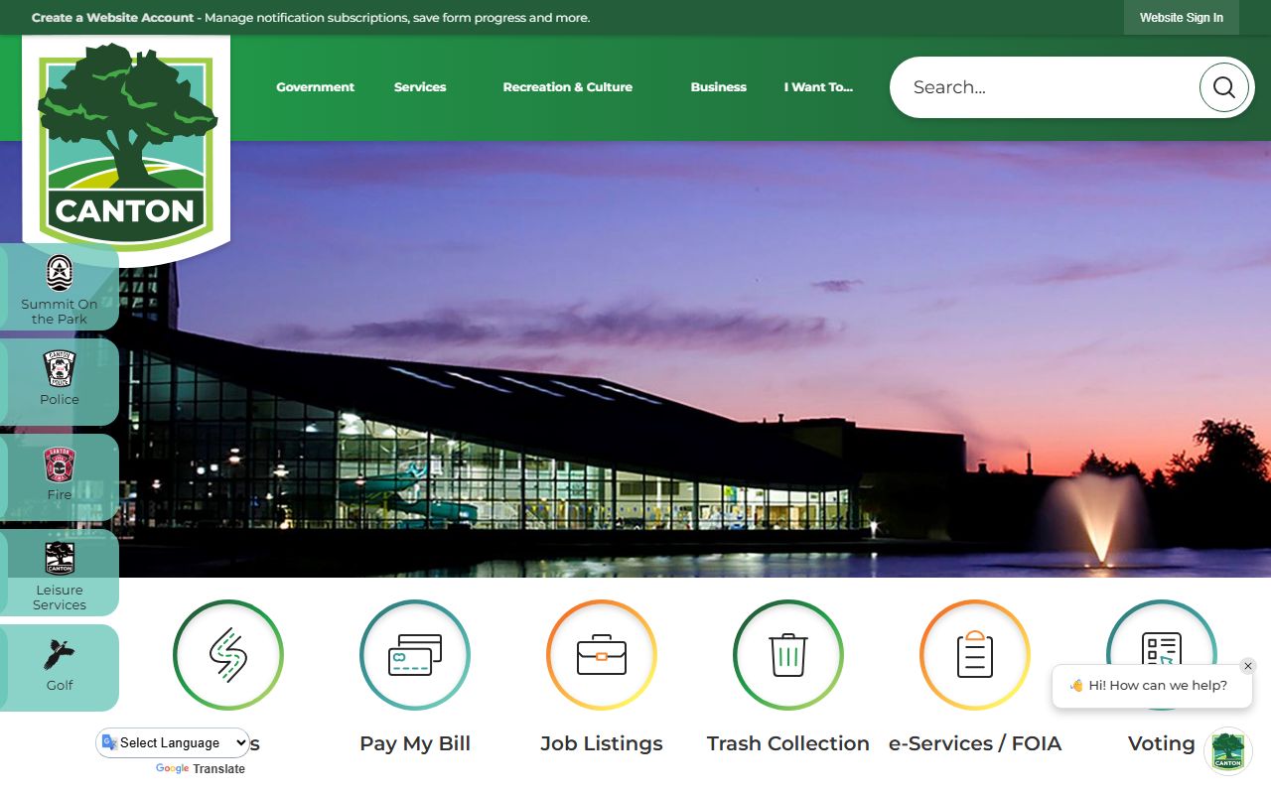Image resolution: width=1271 pixels, height=794 pixels.
Task: Click the search magnifying glass button
Action: (x=1223, y=87)
